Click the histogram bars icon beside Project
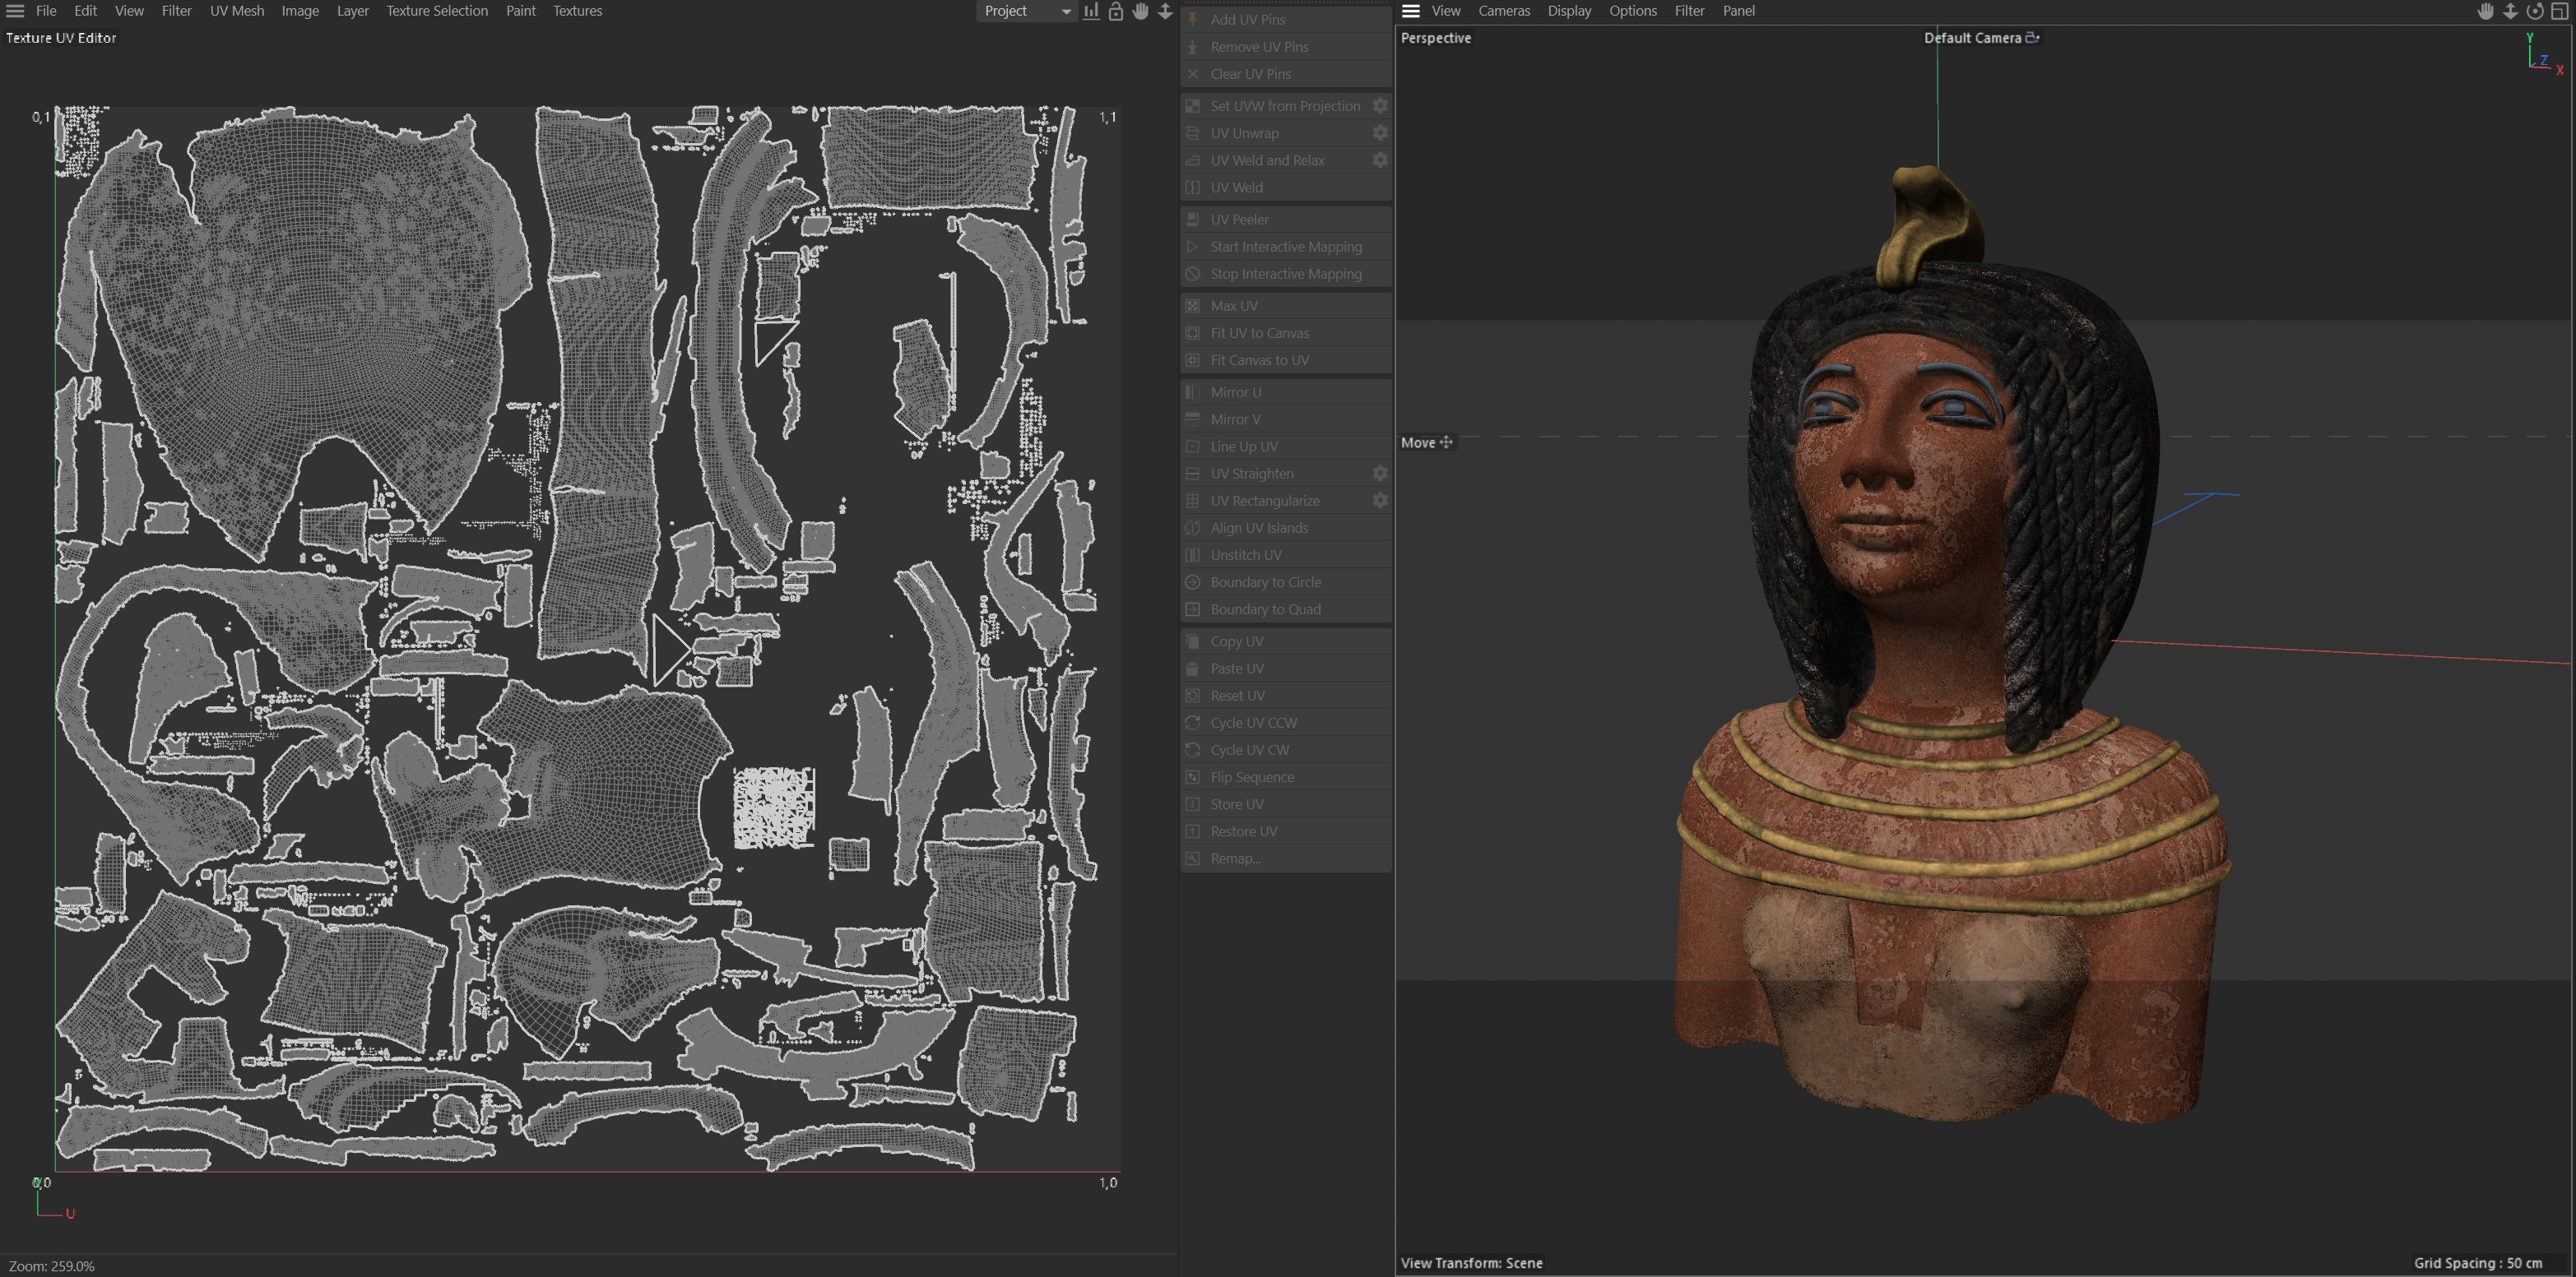The width and height of the screenshot is (2576, 1277). click(x=1091, y=11)
